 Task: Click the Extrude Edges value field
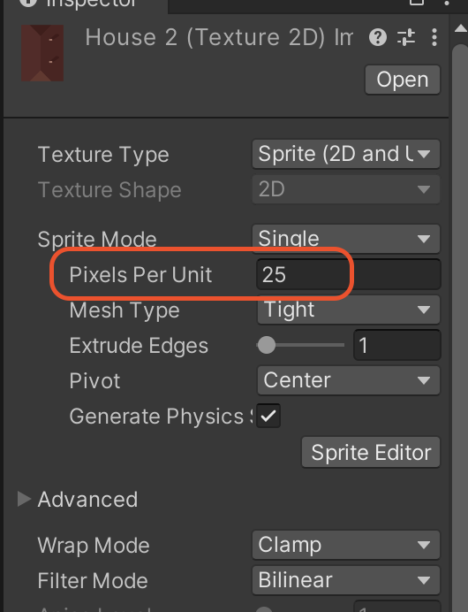[397, 345]
